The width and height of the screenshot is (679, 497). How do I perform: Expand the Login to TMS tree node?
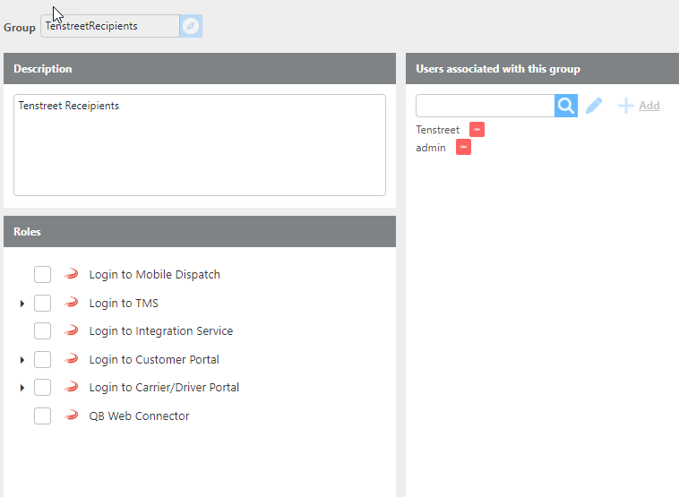21,304
